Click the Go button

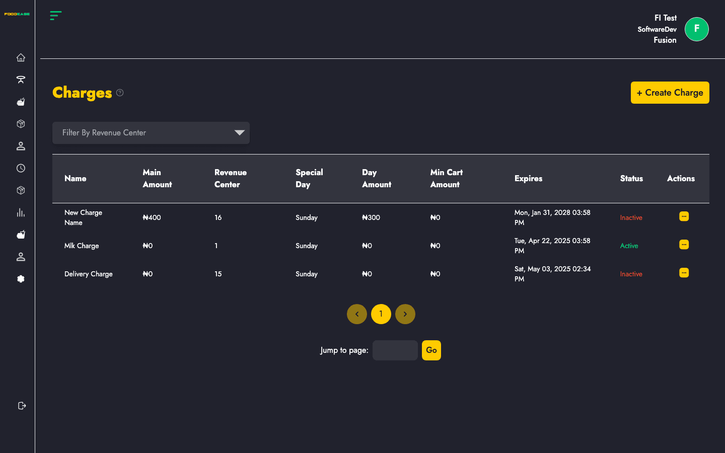click(431, 350)
